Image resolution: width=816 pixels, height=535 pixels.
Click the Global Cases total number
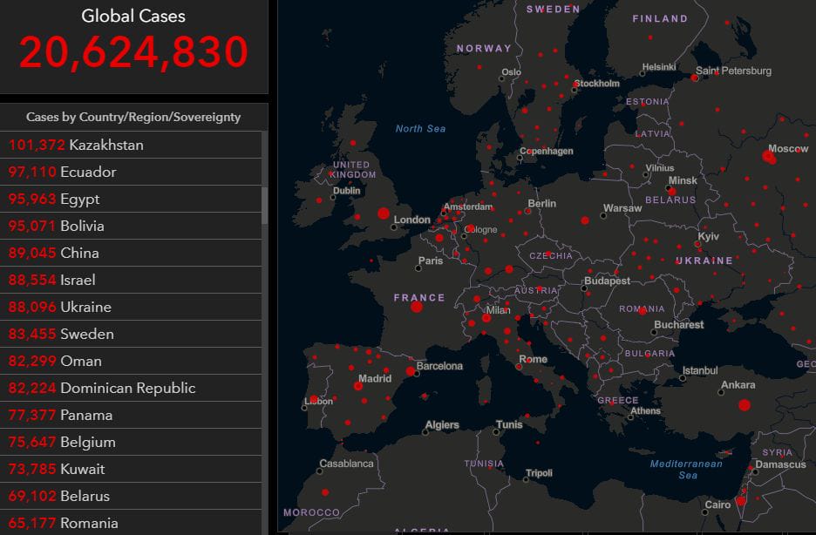pyautogui.click(x=133, y=52)
